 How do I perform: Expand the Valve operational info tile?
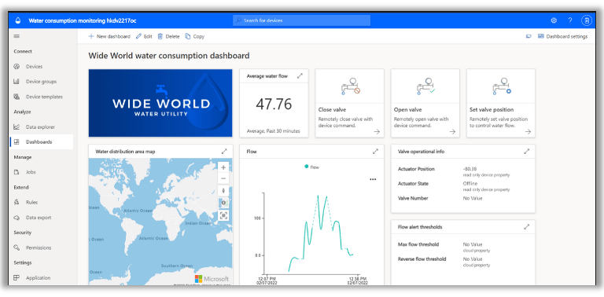pyautogui.click(x=527, y=152)
